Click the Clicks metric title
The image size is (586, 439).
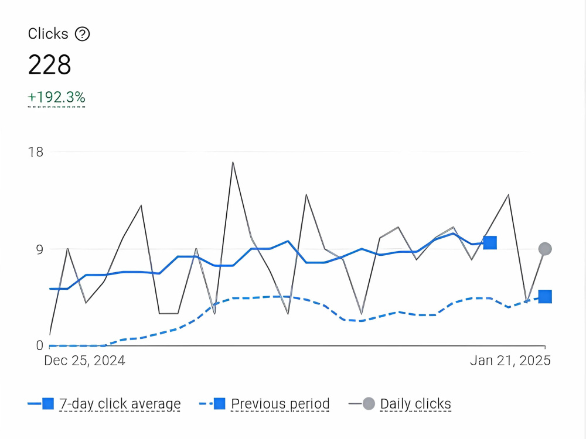48,34
